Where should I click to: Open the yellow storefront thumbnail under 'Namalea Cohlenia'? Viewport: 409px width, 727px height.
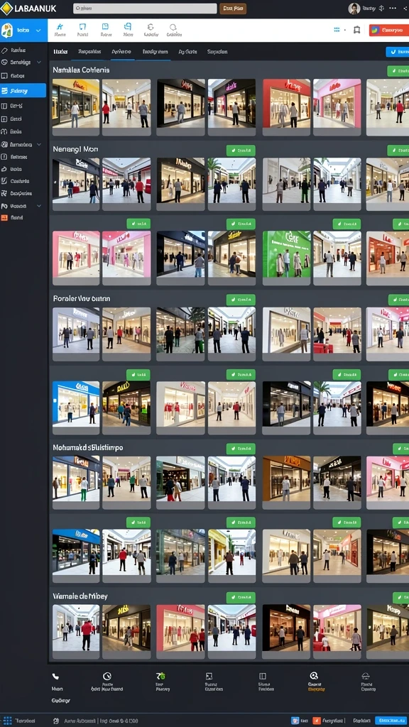tap(76, 107)
